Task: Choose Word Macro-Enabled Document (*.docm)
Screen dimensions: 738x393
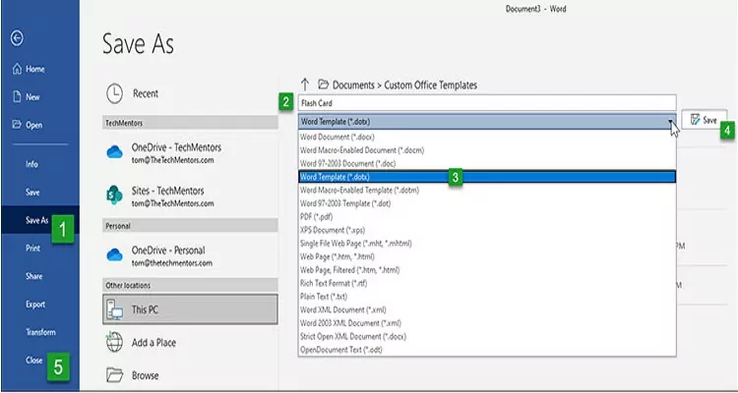Action: (x=487, y=150)
